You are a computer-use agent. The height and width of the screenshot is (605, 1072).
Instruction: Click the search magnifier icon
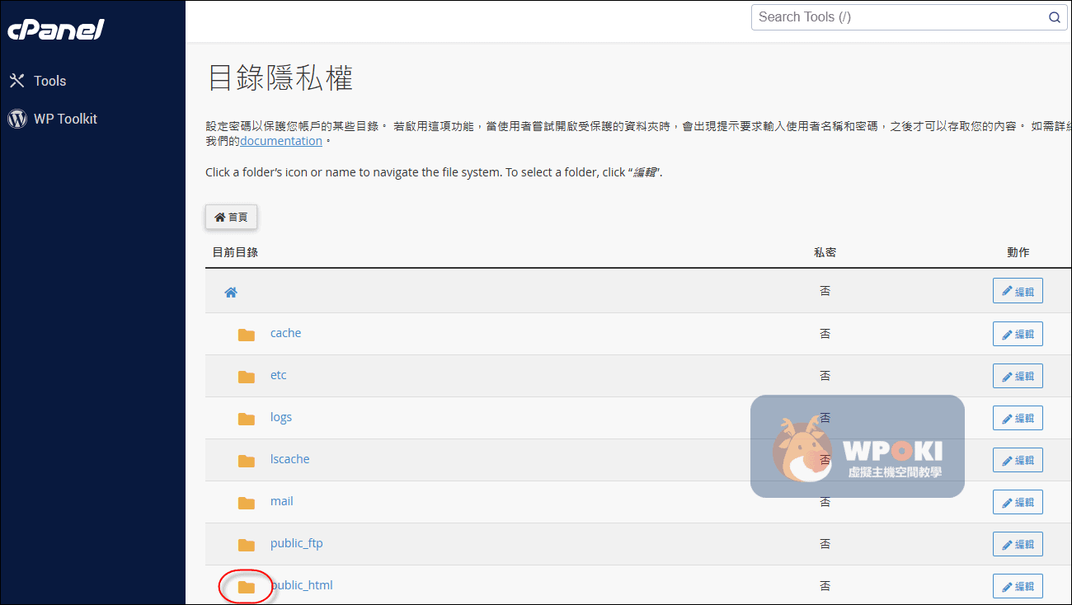(x=1054, y=17)
